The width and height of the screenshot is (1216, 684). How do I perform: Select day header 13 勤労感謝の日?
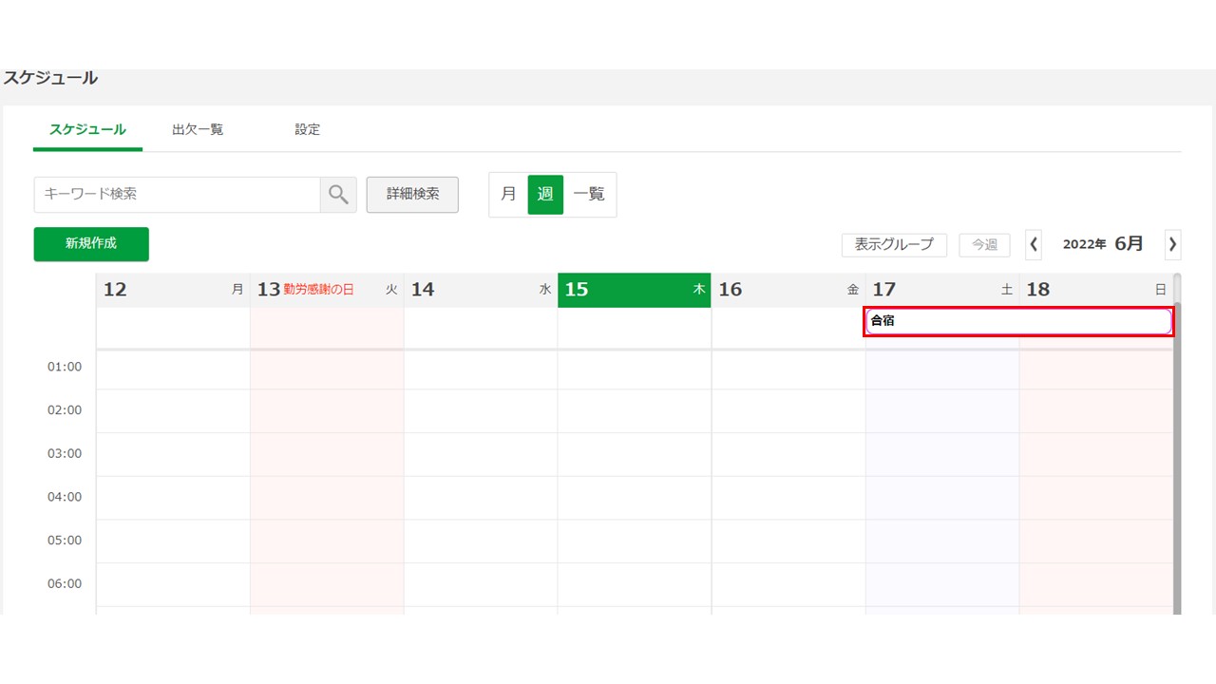pyautogui.click(x=327, y=290)
